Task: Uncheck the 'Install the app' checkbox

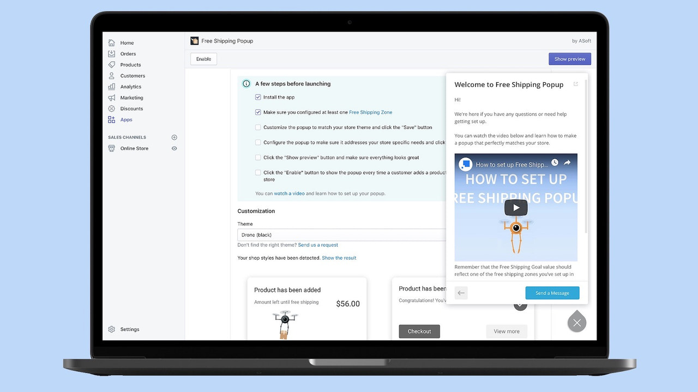Action: 258,97
